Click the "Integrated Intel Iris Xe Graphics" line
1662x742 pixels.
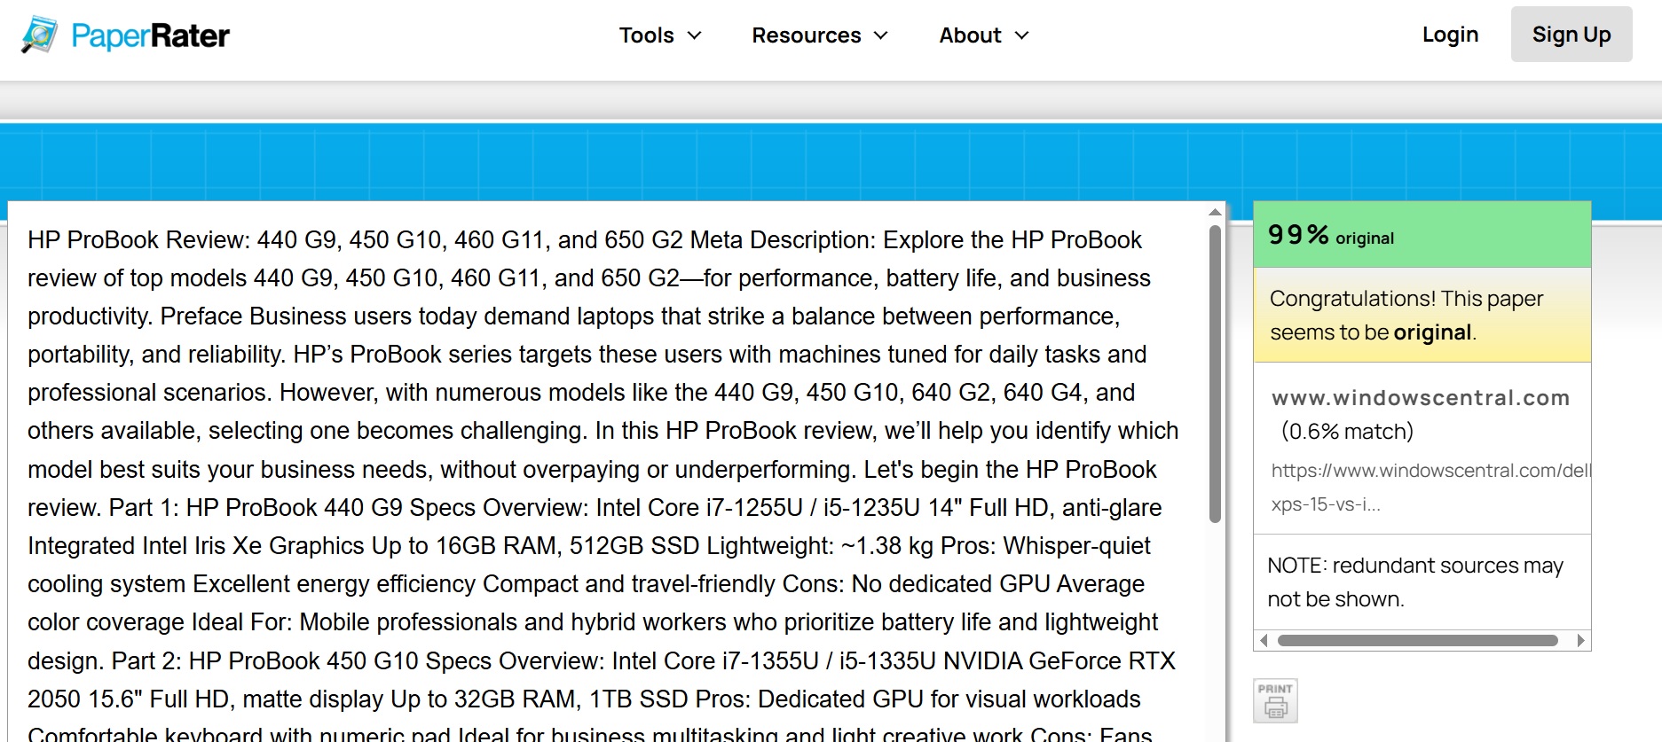(x=196, y=546)
